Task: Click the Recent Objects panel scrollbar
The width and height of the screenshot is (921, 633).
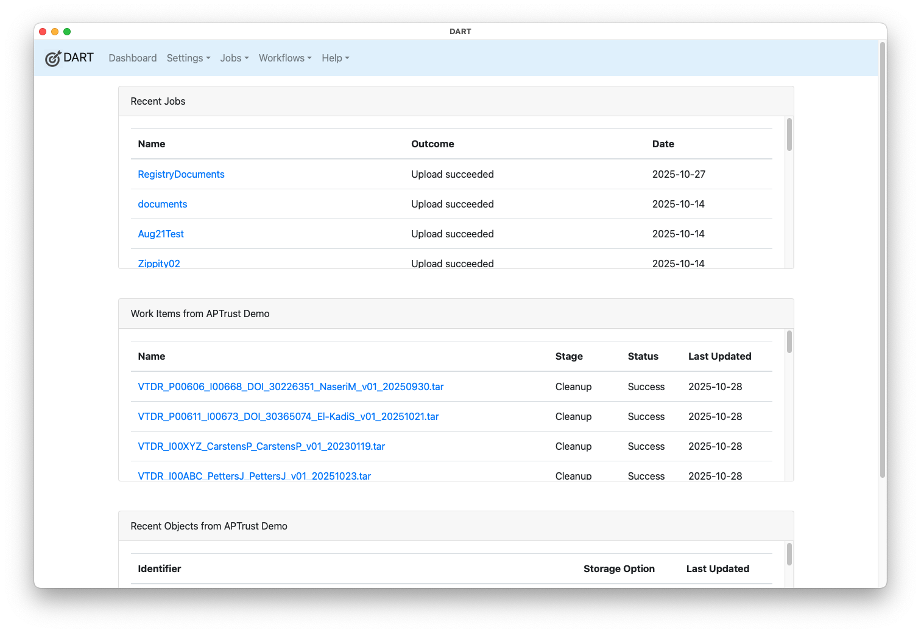Action: click(x=789, y=554)
